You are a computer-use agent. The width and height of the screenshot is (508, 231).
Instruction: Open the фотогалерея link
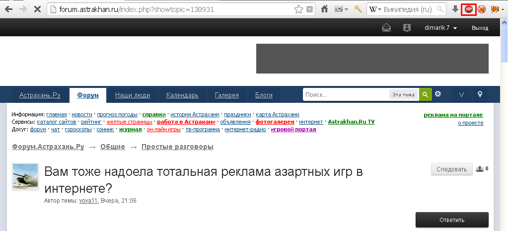pyautogui.click(x=275, y=122)
